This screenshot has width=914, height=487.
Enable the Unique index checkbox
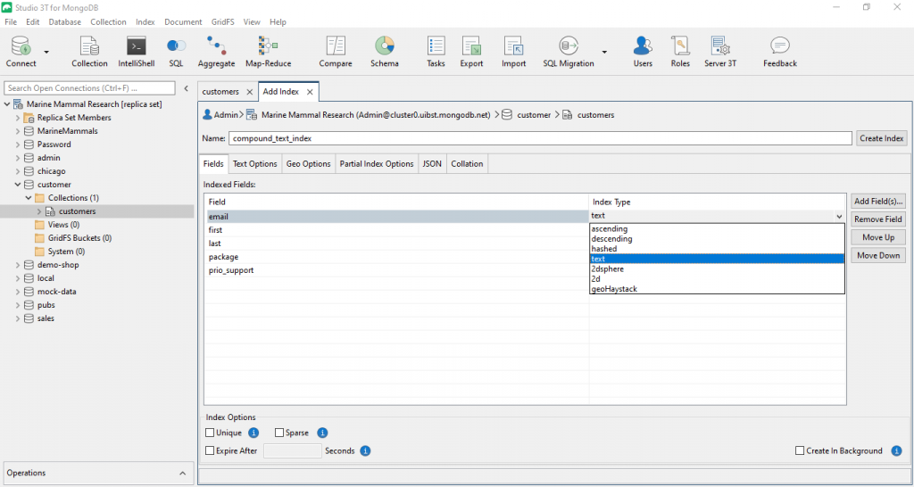[210, 433]
